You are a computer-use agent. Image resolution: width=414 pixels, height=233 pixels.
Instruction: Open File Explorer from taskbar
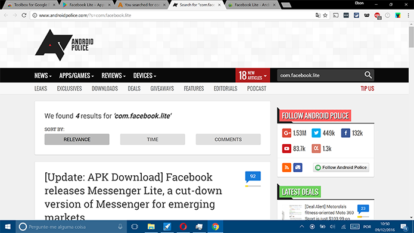coord(151,226)
